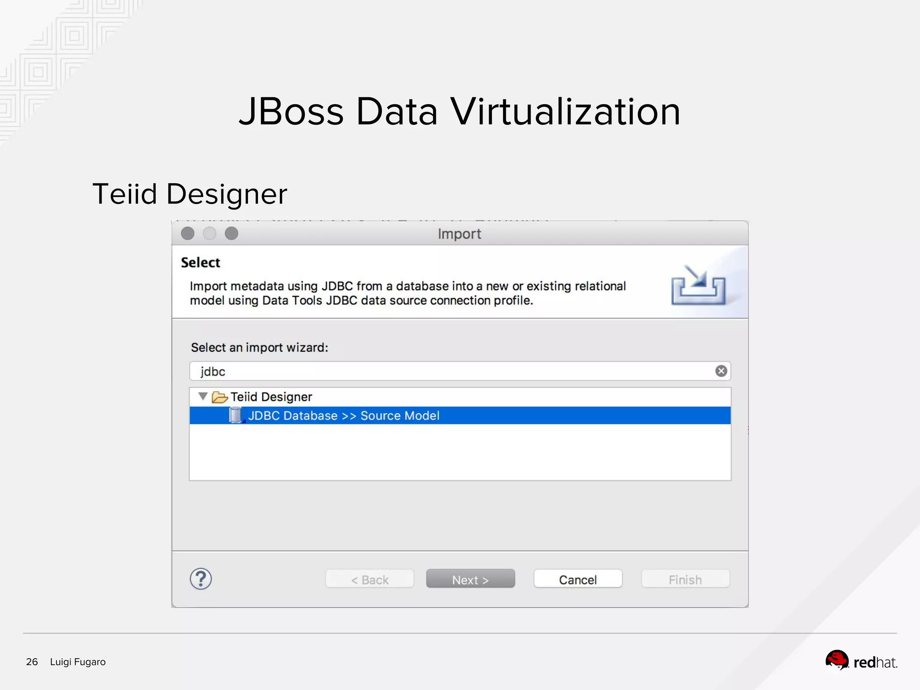This screenshot has width=920, height=690.
Task: Click the JBoss Data Virtualization title
Action: click(x=460, y=111)
